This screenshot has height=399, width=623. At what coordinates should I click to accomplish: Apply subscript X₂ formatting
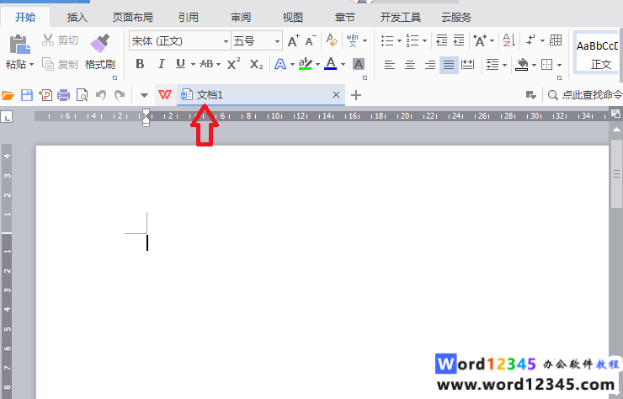(x=256, y=64)
